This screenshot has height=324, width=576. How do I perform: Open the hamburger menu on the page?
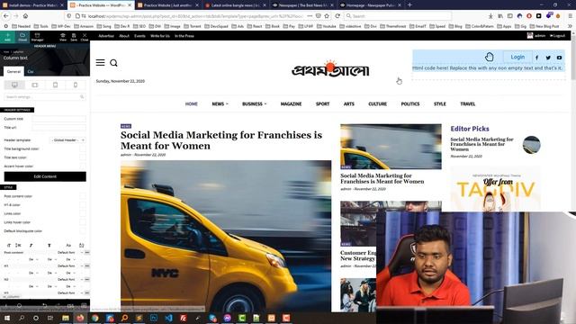coord(100,62)
